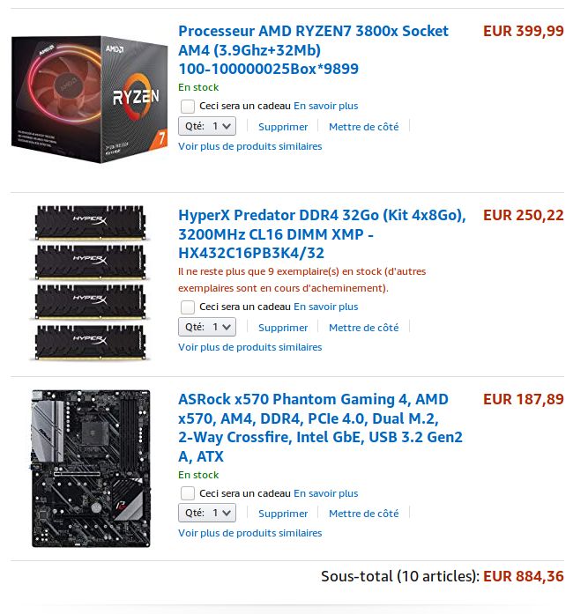Enable the gift option for ASRock x570
This screenshot has height=614, width=588.
click(188, 493)
